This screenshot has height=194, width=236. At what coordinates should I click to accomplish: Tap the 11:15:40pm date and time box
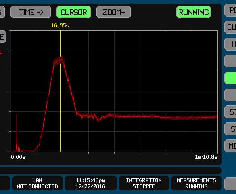91,183
